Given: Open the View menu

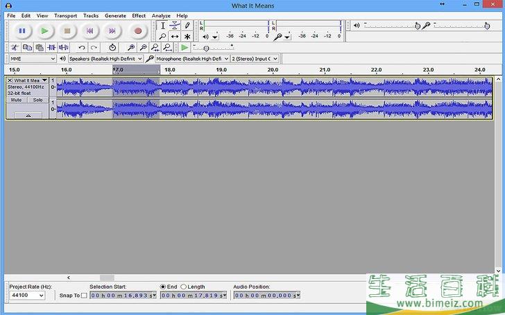Looking at the screenshot, I should coord(42,15).
